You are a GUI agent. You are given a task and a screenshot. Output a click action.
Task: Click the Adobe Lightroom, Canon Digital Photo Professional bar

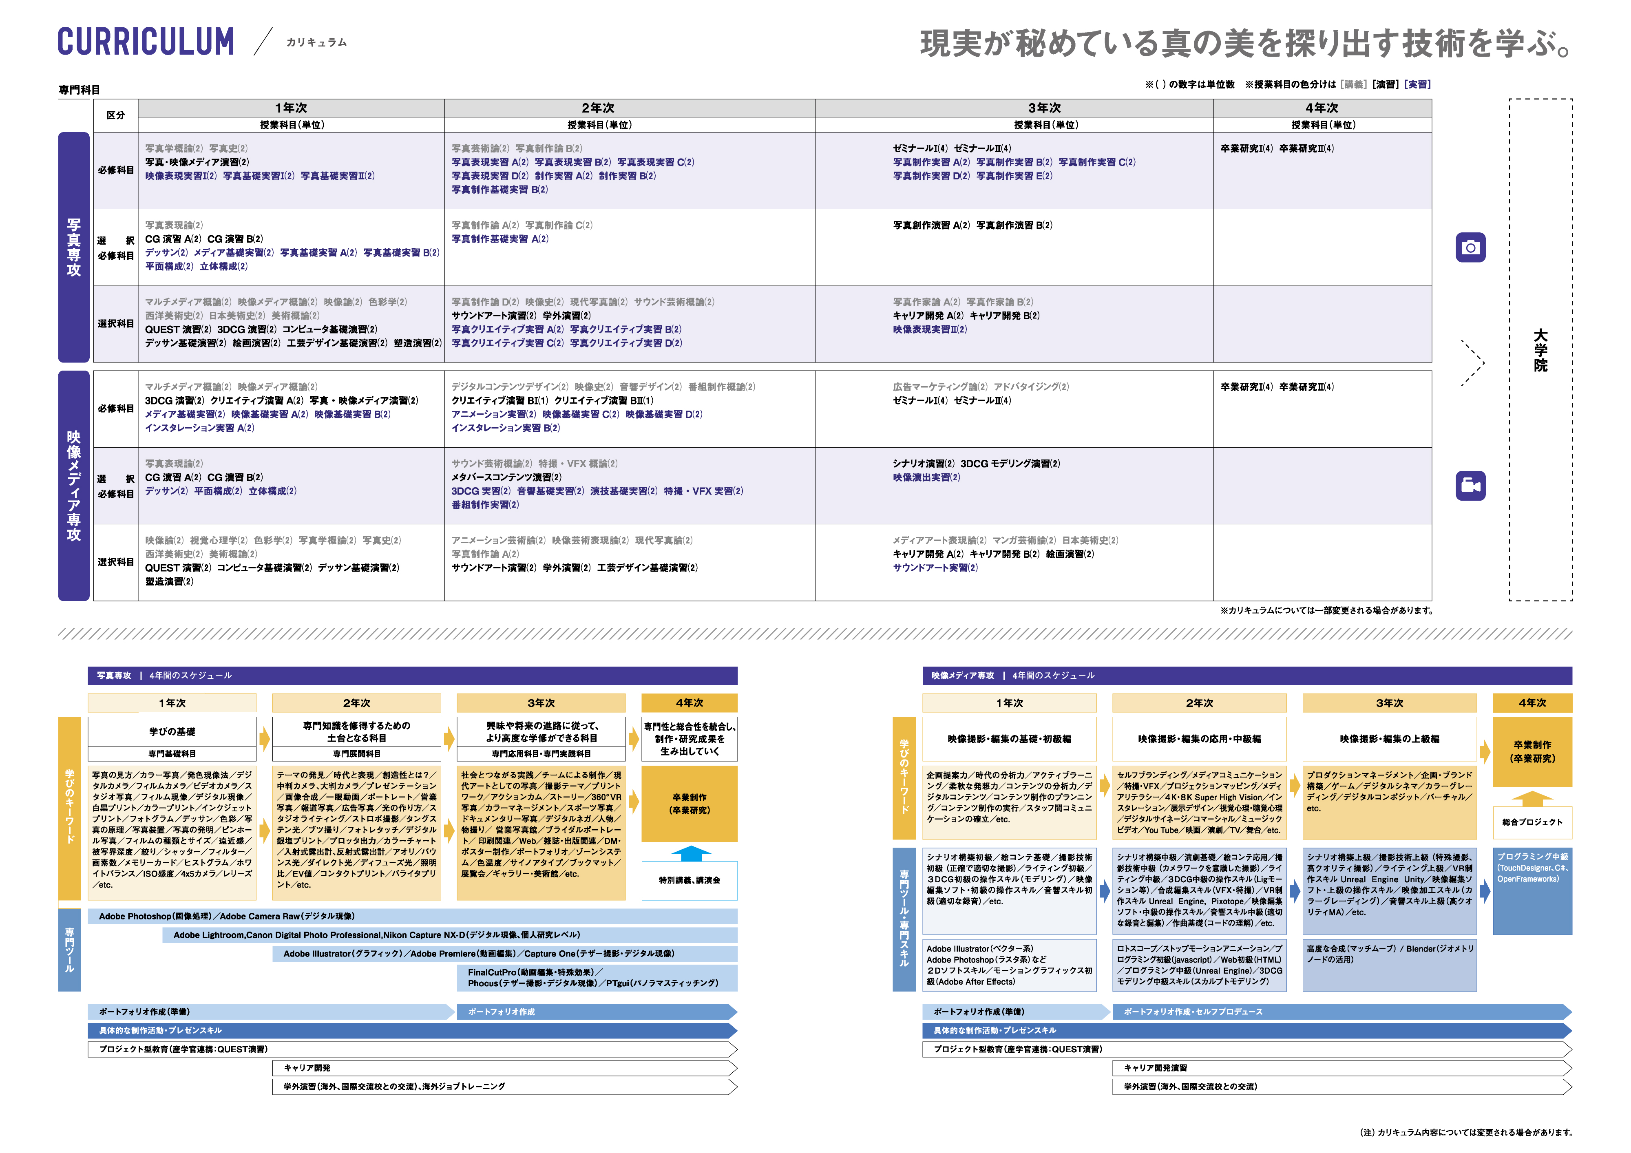pyautogui.click(x=450, y=936)
